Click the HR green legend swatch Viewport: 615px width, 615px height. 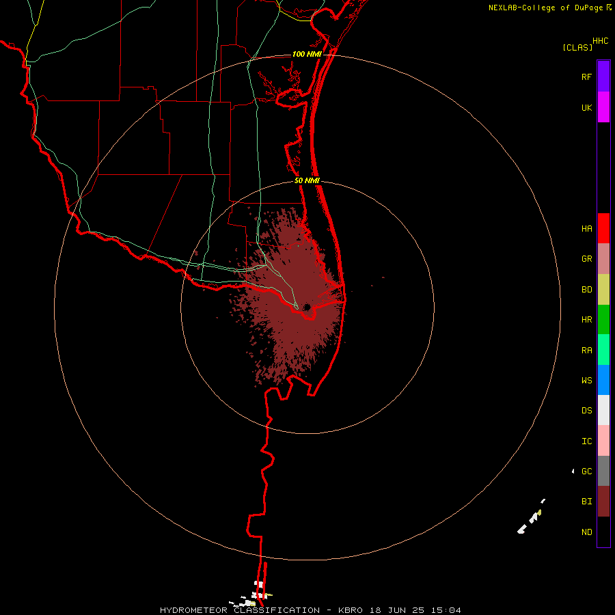(x=603, y=320)
